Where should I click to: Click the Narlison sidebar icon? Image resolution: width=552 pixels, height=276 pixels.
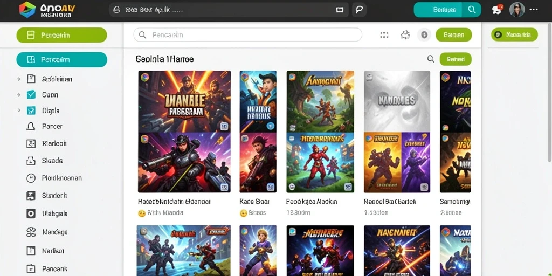tap(31, 251)
